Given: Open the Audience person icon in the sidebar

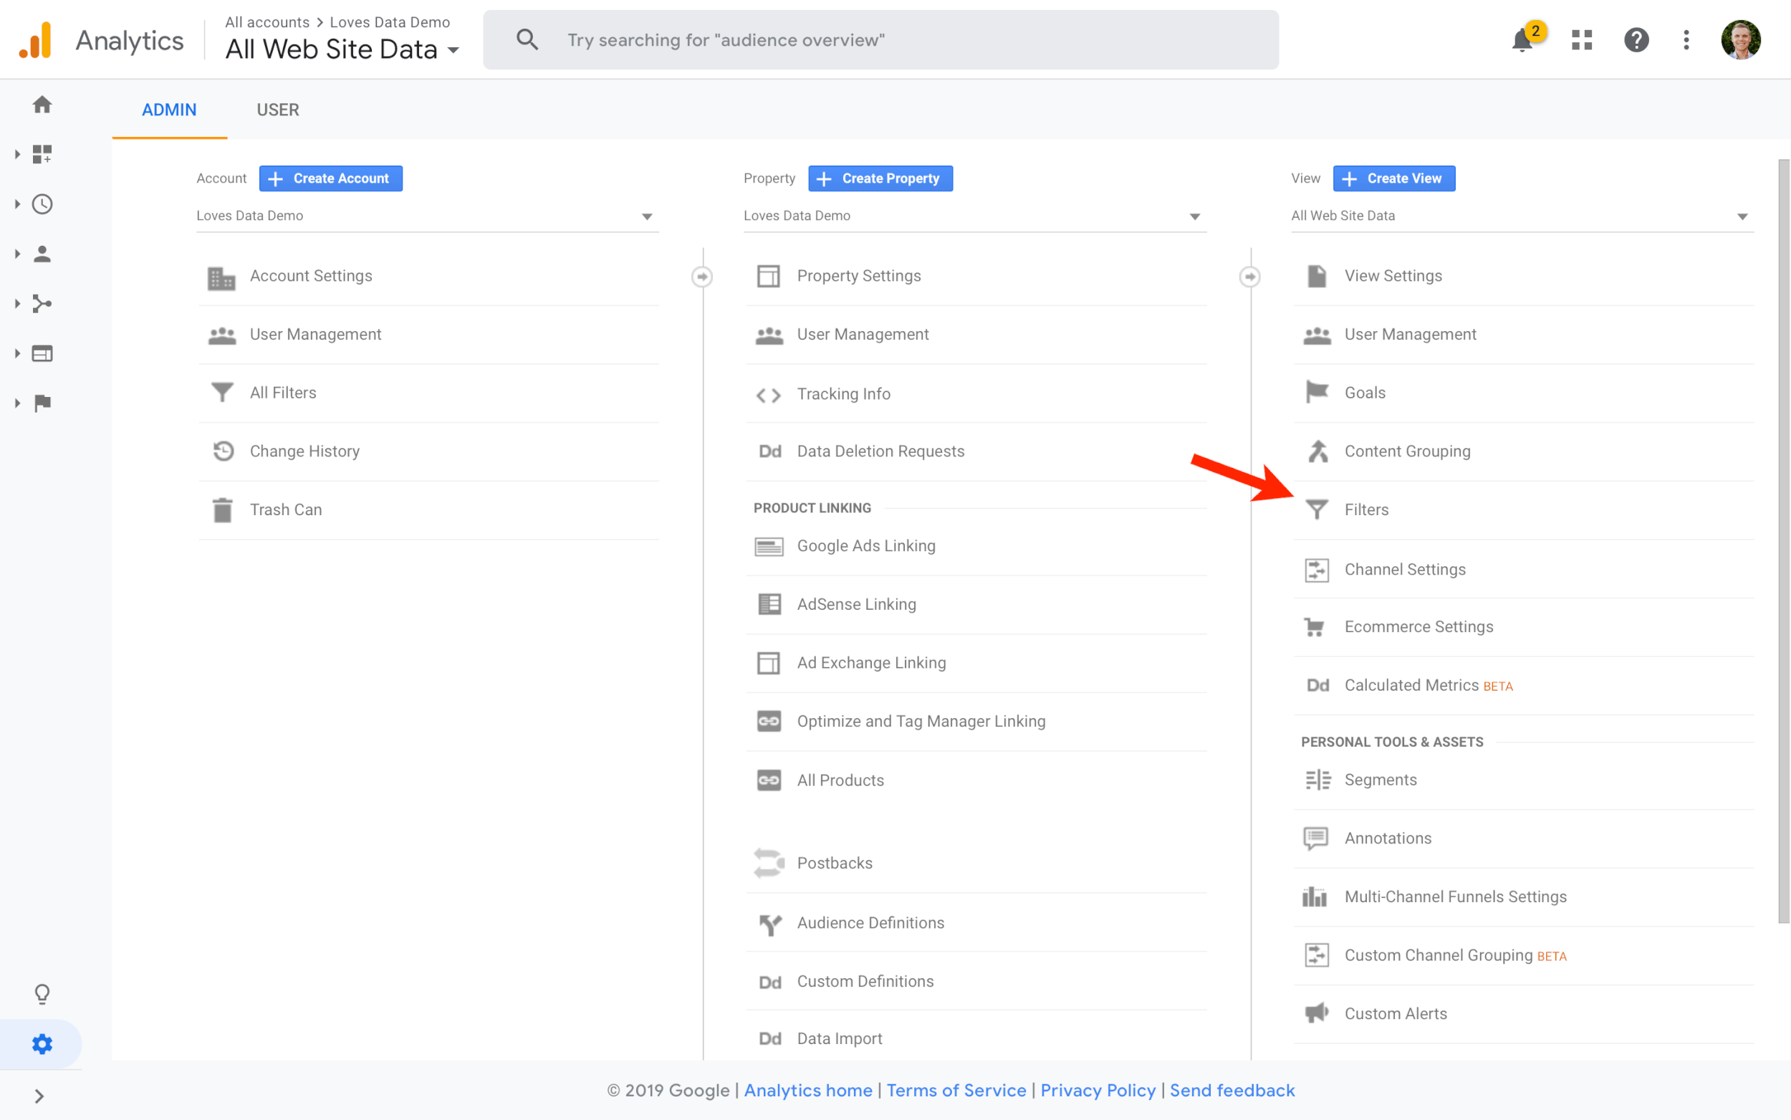Looking at the screenshot, I should point(42,254).
